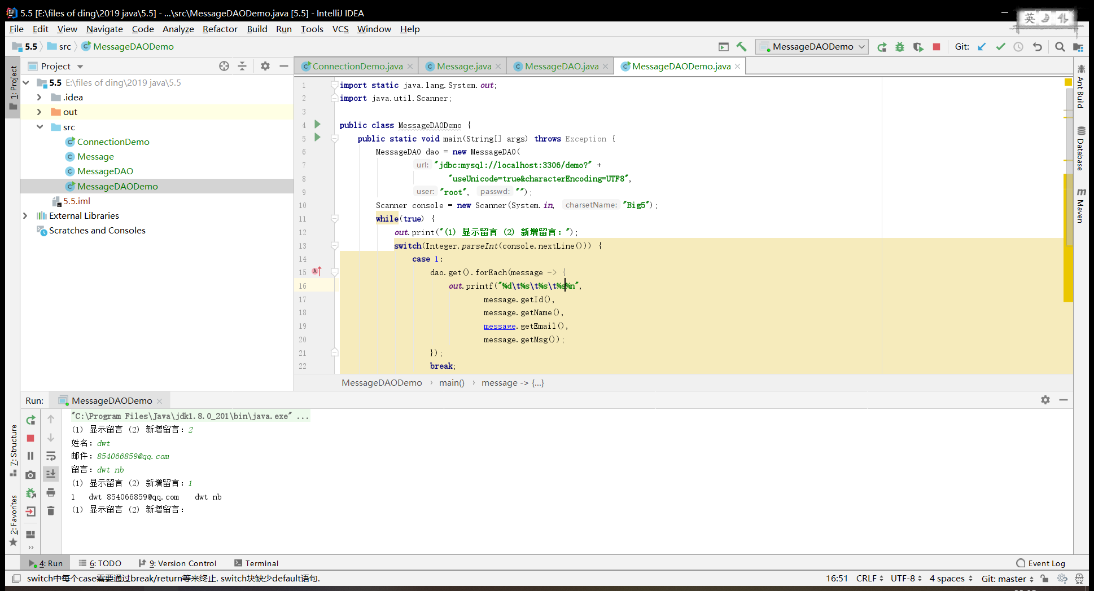Toggle scroll to end in Run console
This screenshot has height=591, width=1094.
click(x=51, y=474)
